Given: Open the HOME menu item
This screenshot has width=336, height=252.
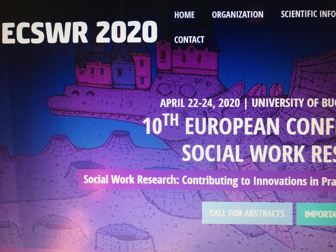Looking at the screenshot, I should point(185,15).
